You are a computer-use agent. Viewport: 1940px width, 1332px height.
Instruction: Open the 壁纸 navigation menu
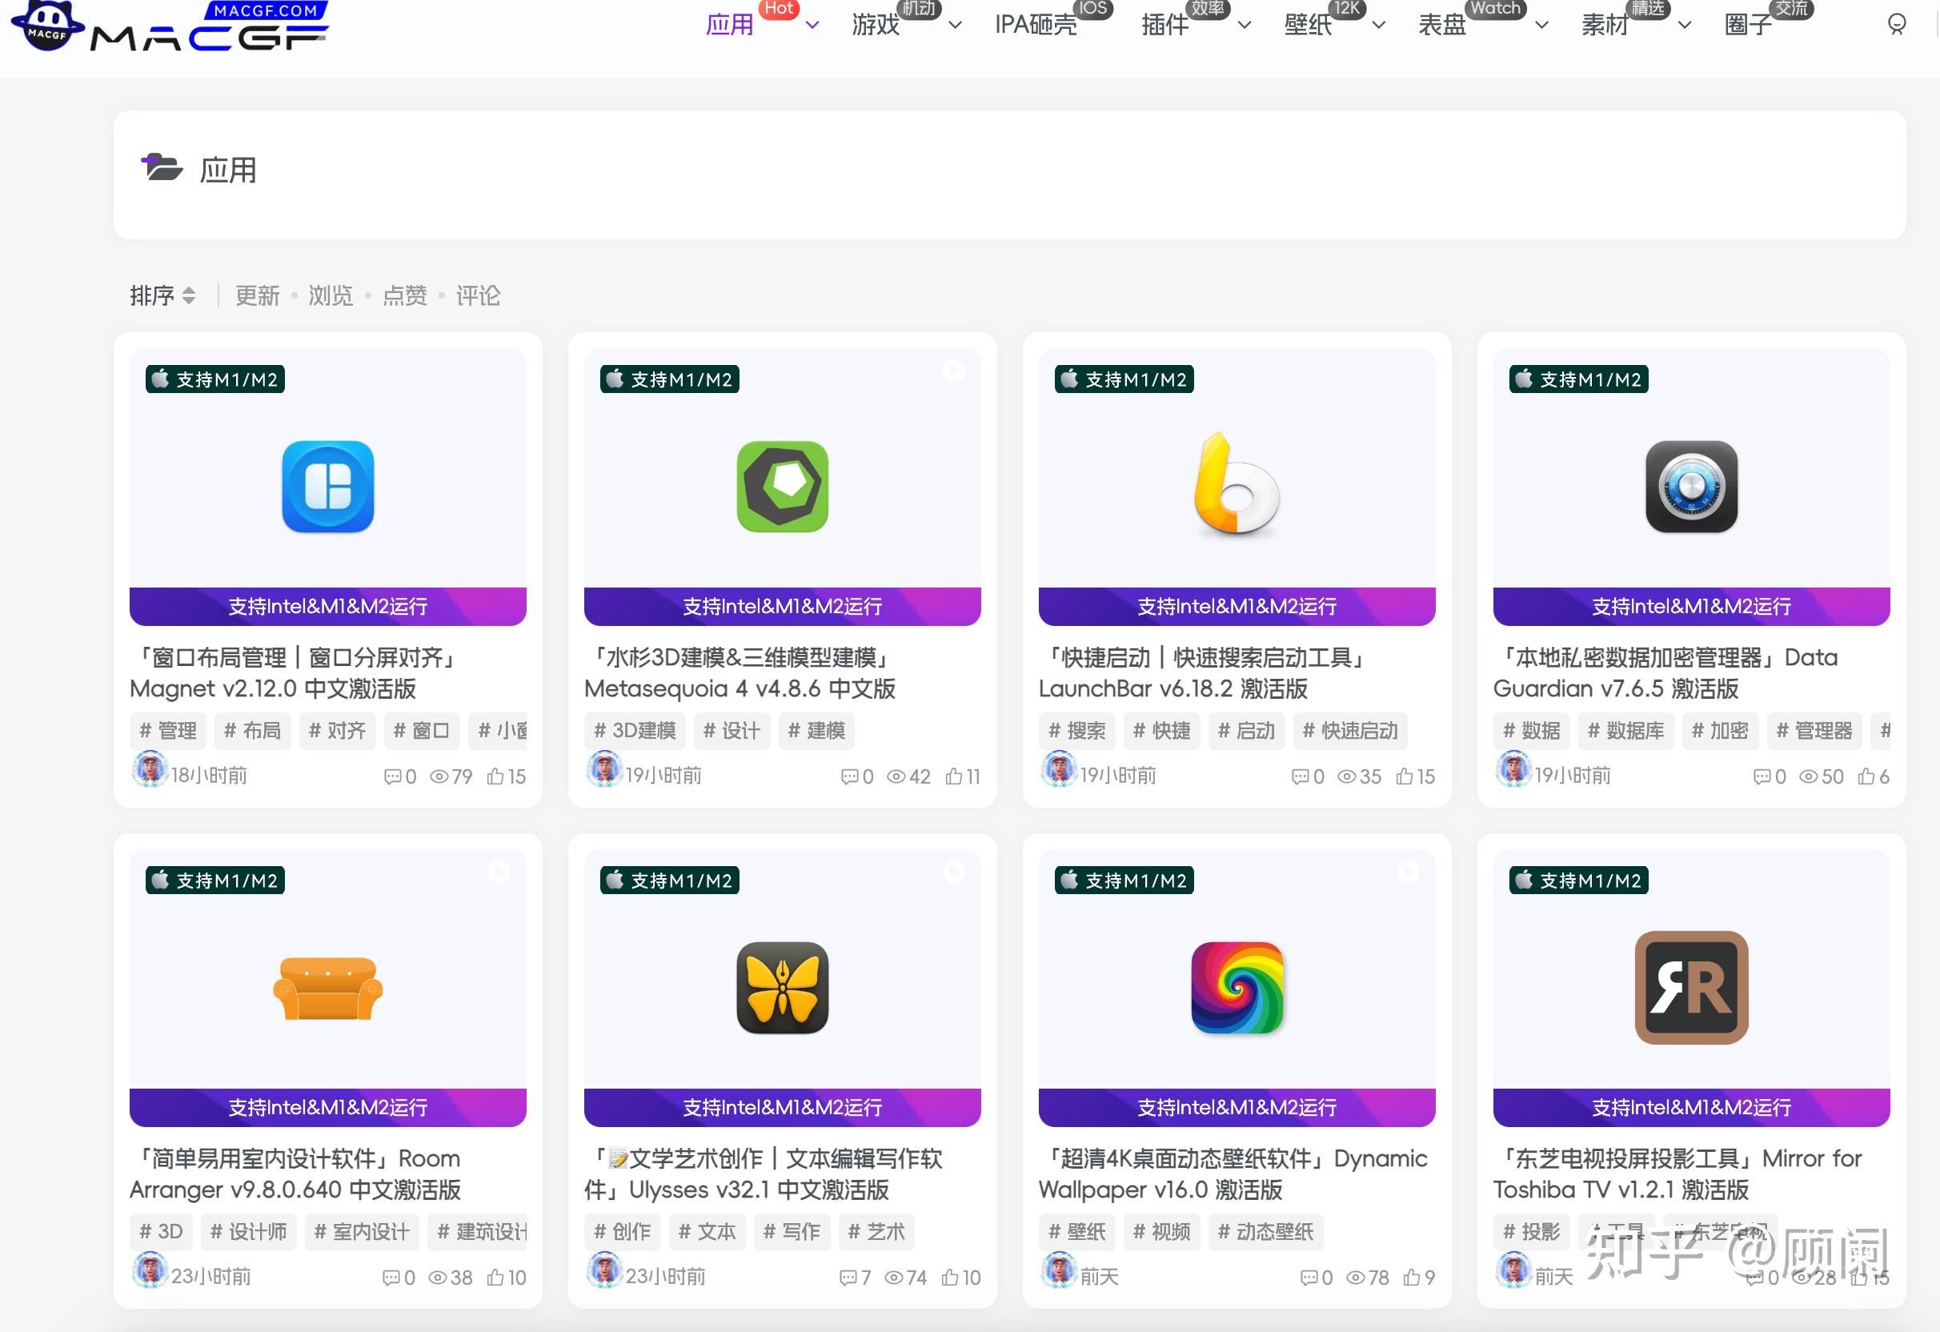click(x=1308, y=25)
